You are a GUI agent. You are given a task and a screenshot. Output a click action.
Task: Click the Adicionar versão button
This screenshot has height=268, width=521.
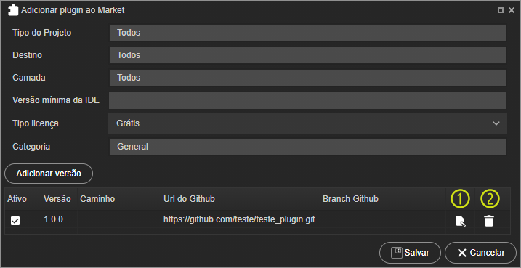(x=49, y=174)
